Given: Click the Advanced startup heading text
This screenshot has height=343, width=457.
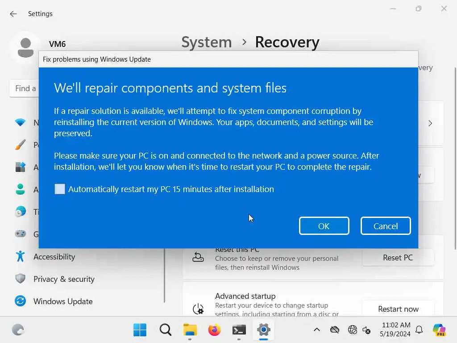Looking at the screenshot, I should tap(245, 296).
